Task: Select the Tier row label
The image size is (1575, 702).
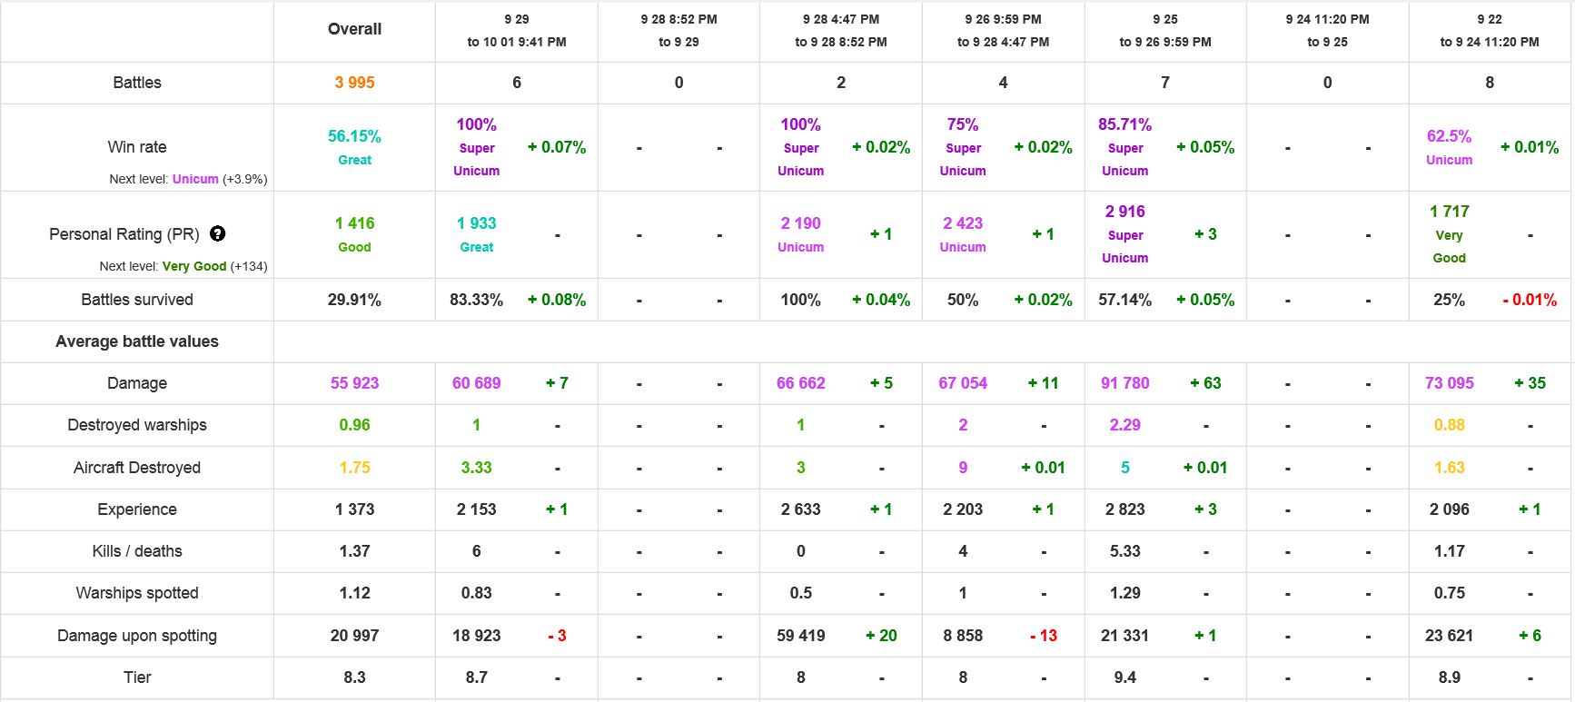Action: tap(137, 677)
